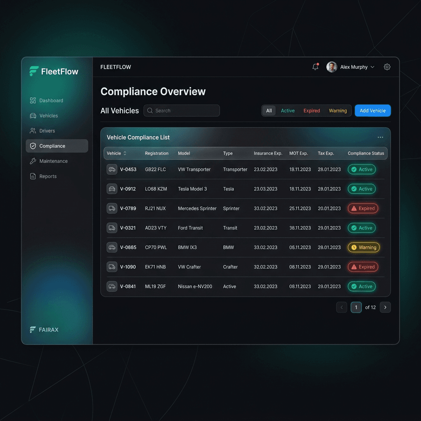Open the settings gear
This screenshot has width=421, height=421.
point(387,67)
